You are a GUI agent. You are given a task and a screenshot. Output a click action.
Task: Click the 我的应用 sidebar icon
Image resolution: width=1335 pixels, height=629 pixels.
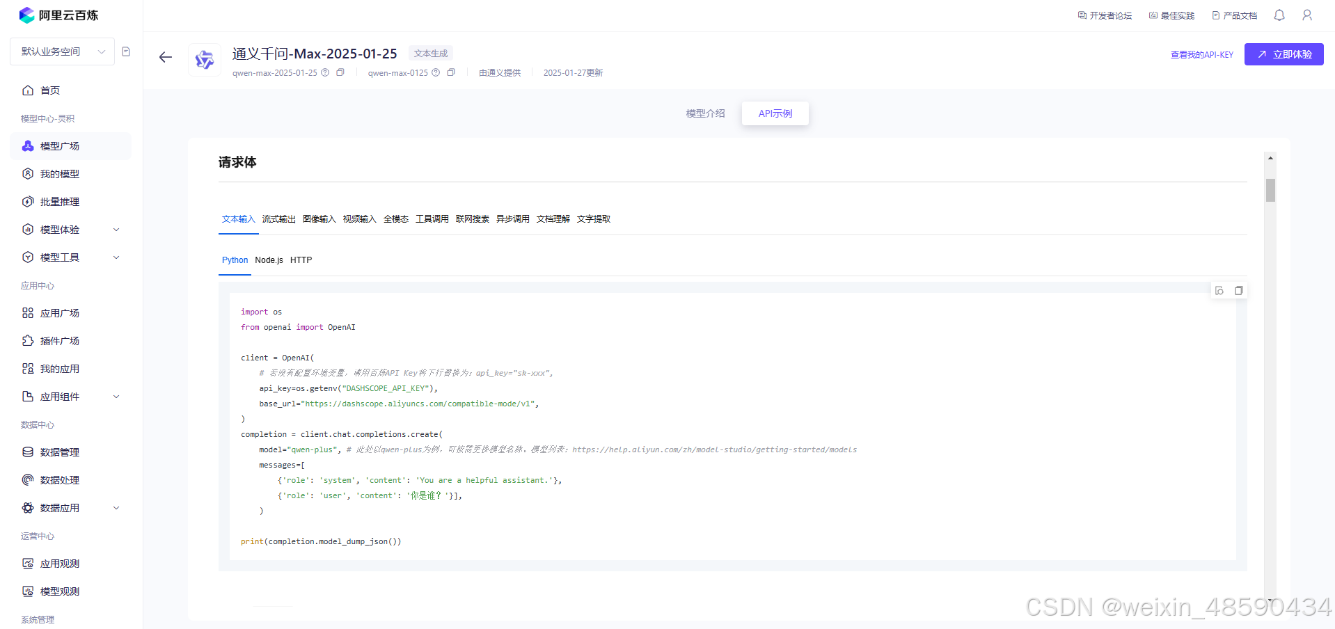click(x=28, y=369)
